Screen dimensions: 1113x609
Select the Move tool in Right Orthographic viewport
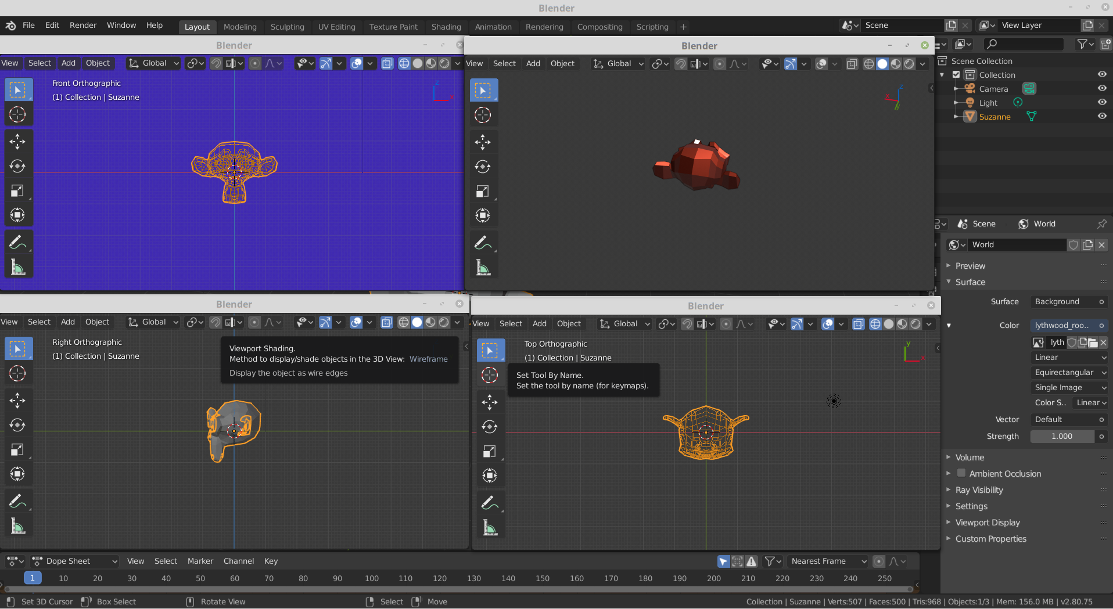click(x=17, y=401)
